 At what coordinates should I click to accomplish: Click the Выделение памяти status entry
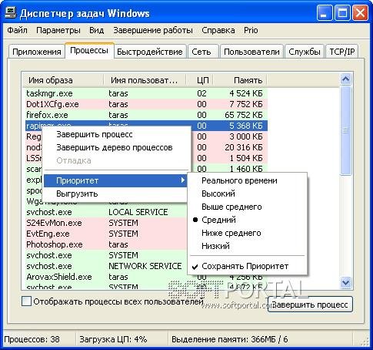click(229, 339)
